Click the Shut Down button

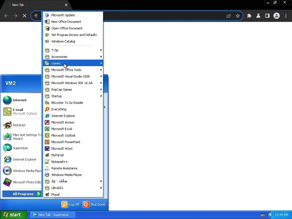(x=94, y=204)
